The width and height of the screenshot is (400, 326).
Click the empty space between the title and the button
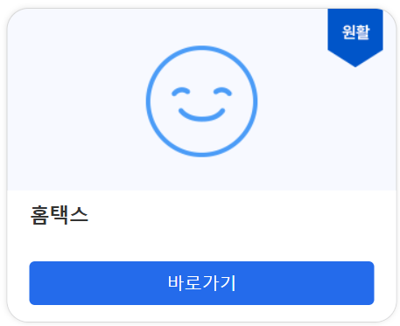click(201, 243)
